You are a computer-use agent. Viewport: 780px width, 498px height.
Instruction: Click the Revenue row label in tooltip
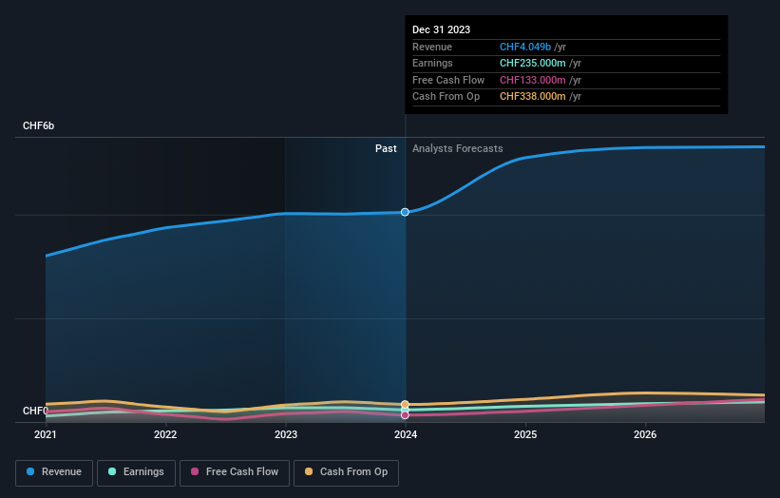(431, 47)
